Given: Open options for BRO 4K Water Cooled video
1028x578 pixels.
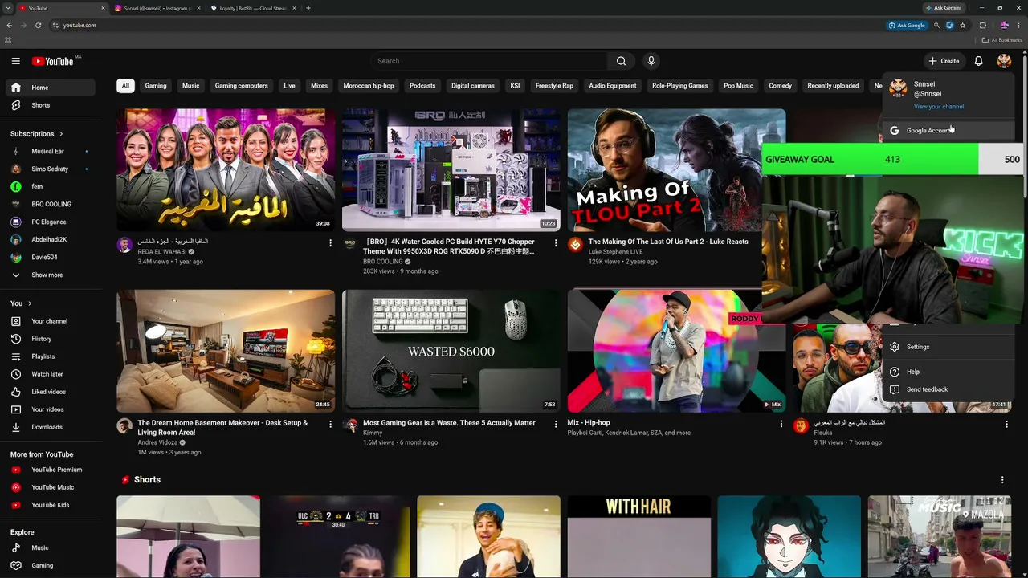Looking at the screenshot, I should 556,242.
